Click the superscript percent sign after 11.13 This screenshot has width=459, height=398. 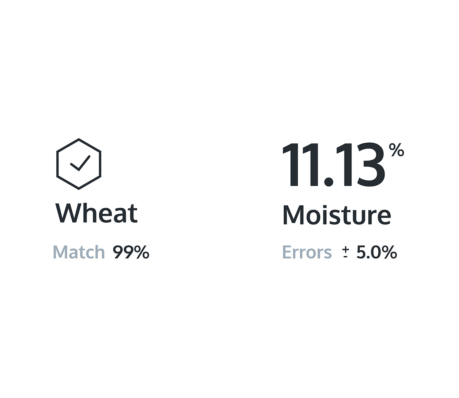[397, 151]
